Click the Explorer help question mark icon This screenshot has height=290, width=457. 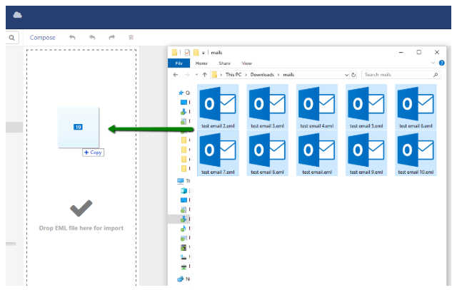click(x=442, y=63)
